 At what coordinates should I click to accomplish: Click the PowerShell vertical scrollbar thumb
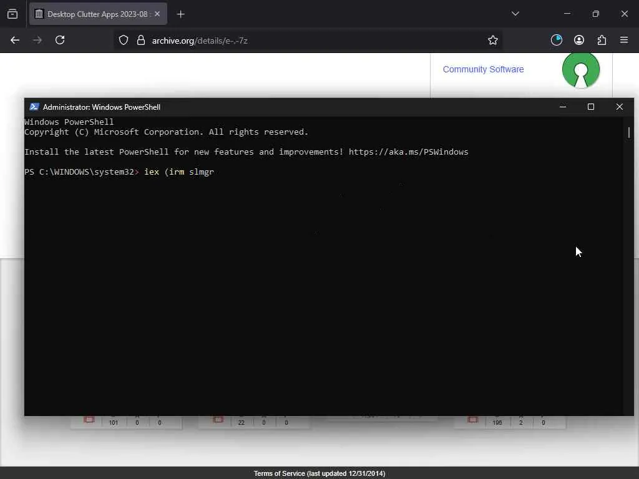point(629,132)
